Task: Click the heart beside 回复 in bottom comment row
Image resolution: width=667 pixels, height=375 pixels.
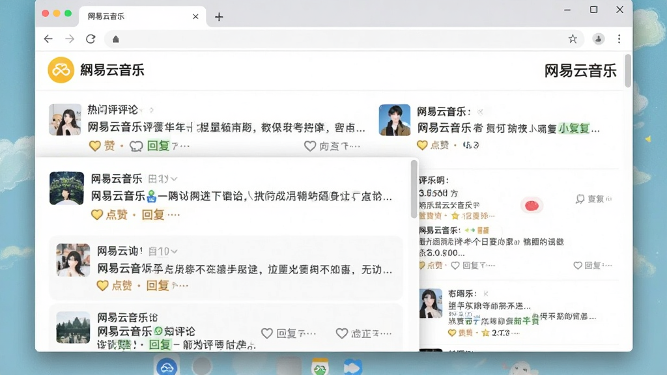Action: click(266, 333)
